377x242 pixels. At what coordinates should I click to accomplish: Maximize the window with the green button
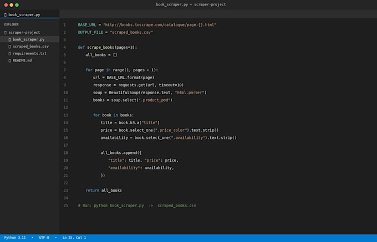[x=17, y=5]
